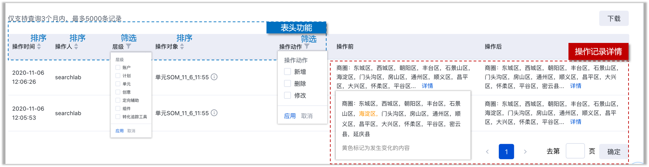Click the 下载 download button
Viewport: 649px width, 167px height.
click(x=614, y=18)
